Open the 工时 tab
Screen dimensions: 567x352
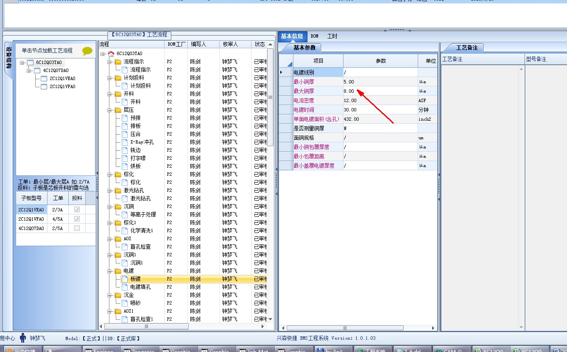332,36
